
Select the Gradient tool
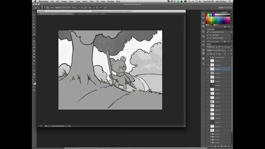(34, 50)
